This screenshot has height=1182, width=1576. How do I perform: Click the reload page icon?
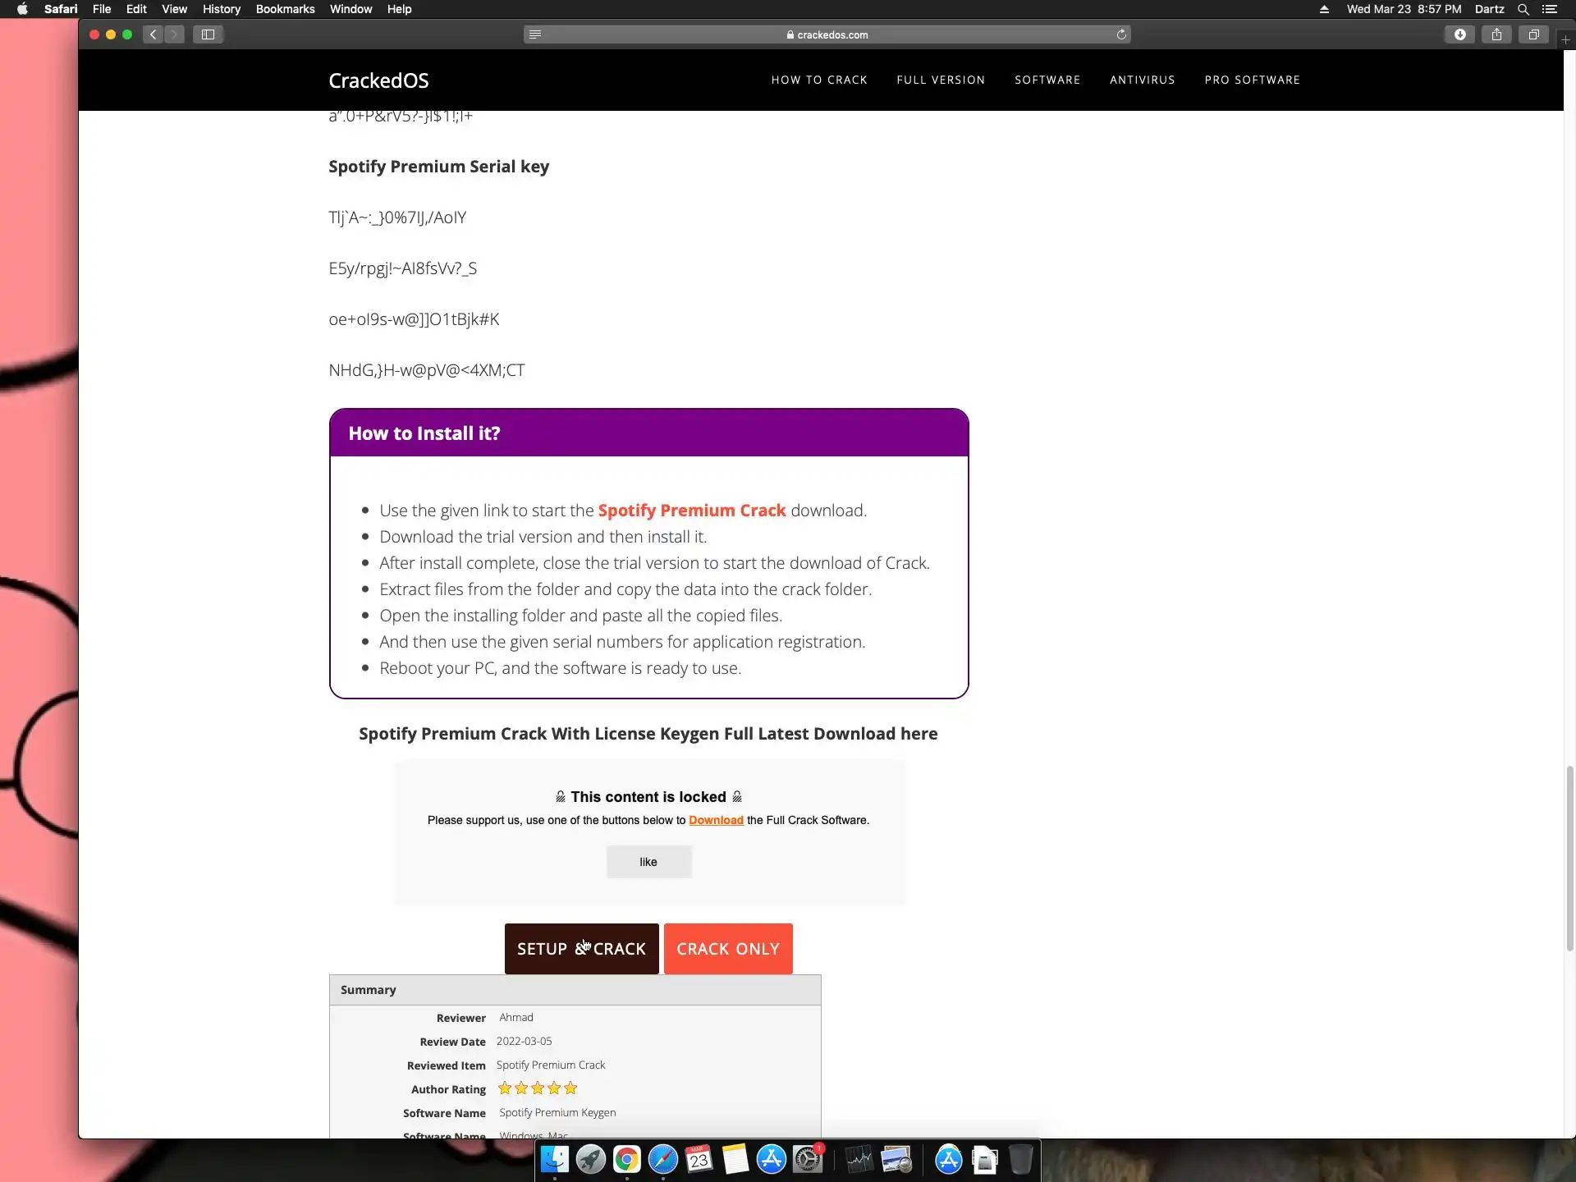(1121, 34)
